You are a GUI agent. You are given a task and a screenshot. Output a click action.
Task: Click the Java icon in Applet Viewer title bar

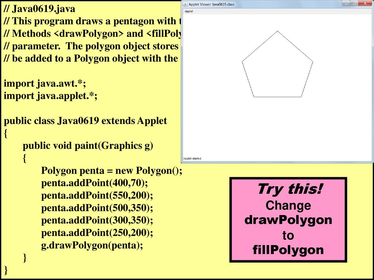pos(185,4)
